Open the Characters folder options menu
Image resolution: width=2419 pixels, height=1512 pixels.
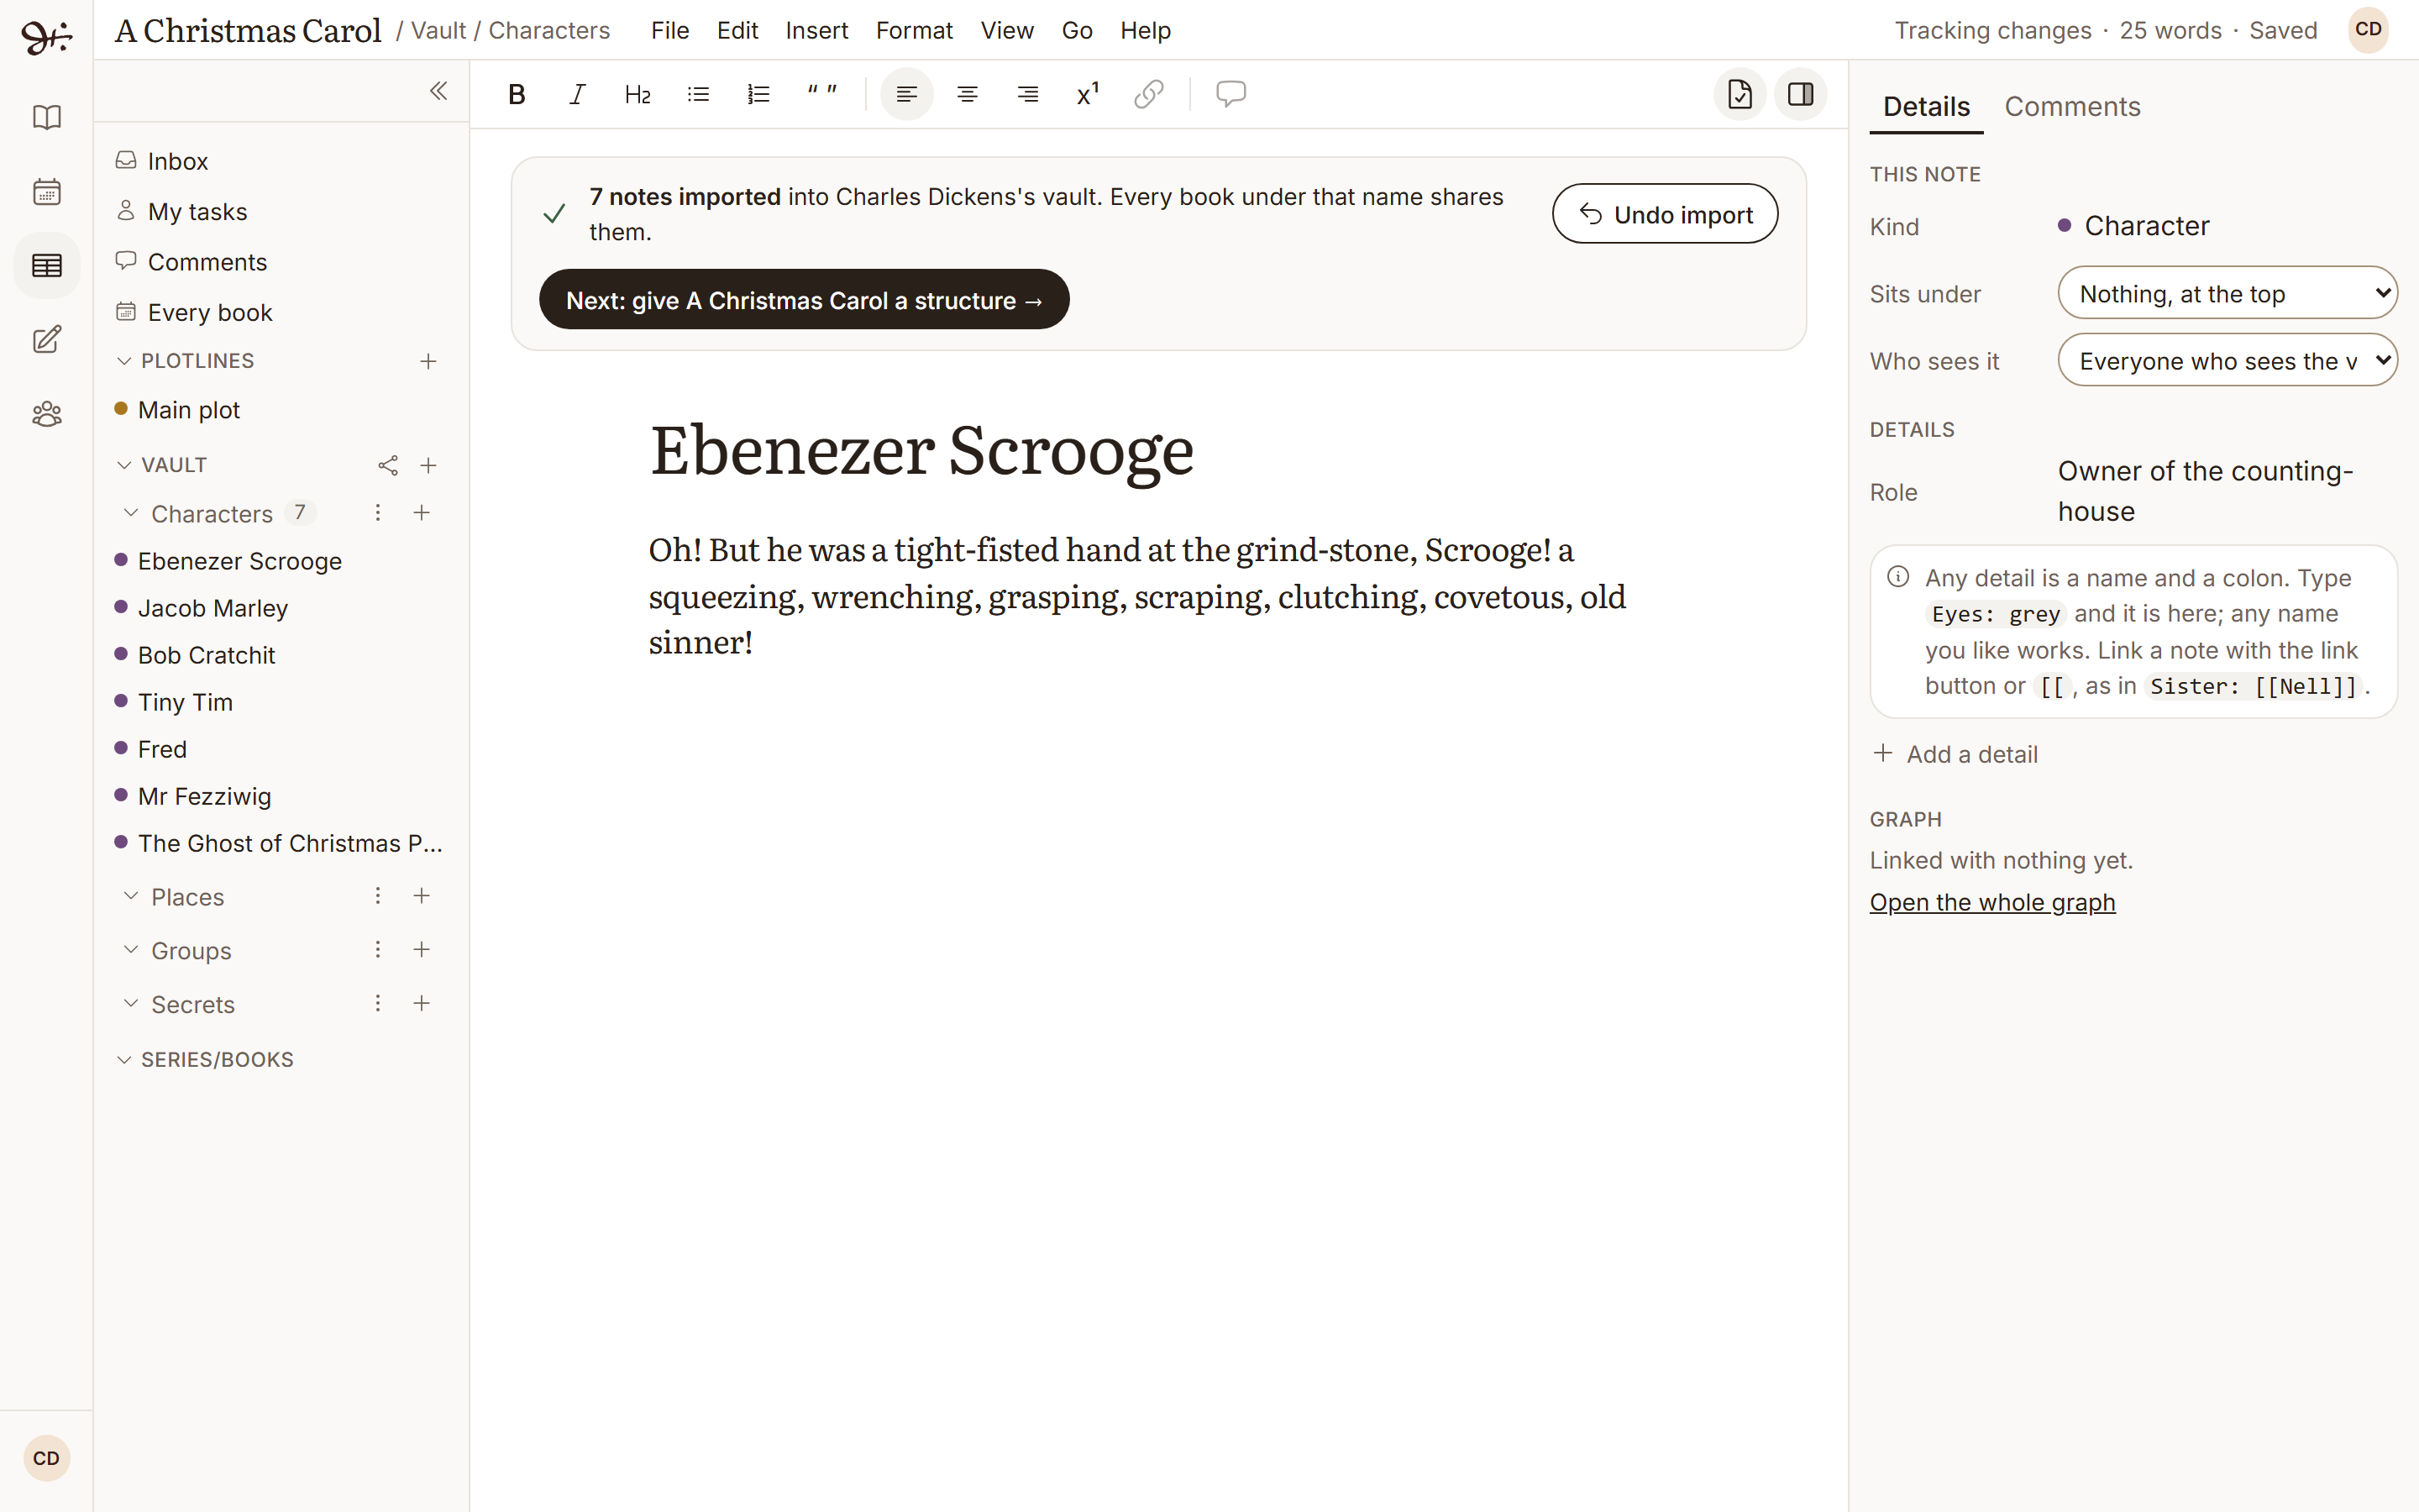click(378, 513)
